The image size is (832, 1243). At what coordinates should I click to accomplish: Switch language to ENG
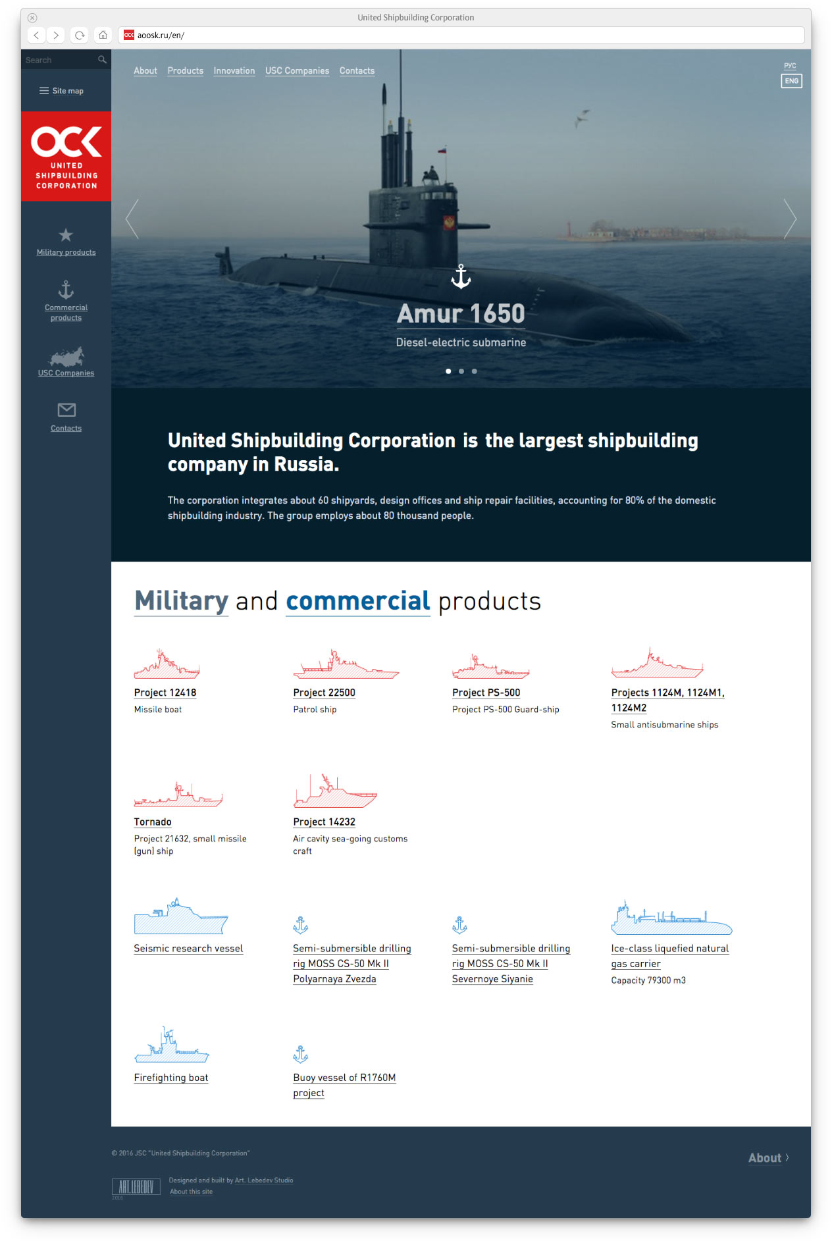pyautogui.click(x=791, y=81)
